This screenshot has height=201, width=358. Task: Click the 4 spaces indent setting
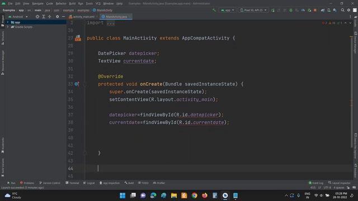(x=339, y=188)
